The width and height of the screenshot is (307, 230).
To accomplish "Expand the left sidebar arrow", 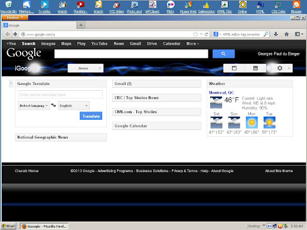I will point(11,83).
